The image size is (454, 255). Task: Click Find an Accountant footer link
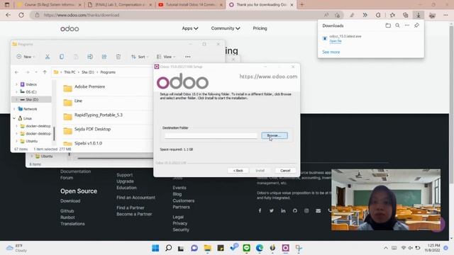(x=135, y=198)
